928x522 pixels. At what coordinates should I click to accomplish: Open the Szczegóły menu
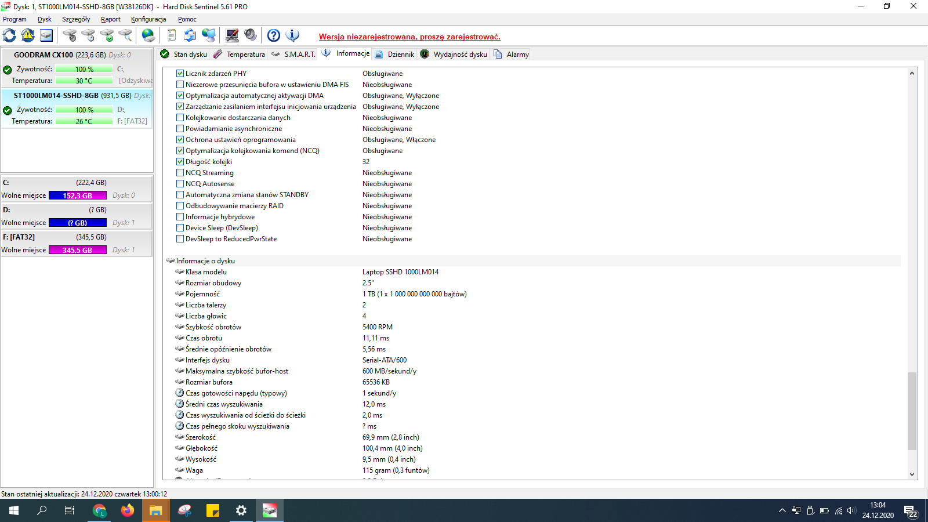click(x=76, y=19)
